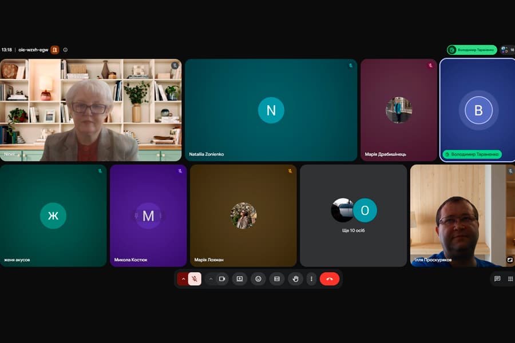Open the three-dot more options menu
The height and width of the screenshot is (343, 515).
tap(311, 279)
